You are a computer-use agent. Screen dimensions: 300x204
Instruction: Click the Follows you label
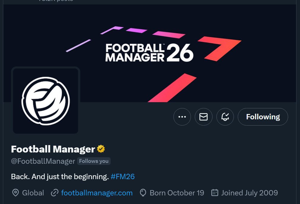pos(94,161)
